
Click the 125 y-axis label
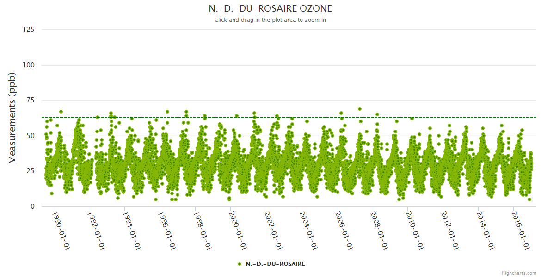[x=28, y=30]
